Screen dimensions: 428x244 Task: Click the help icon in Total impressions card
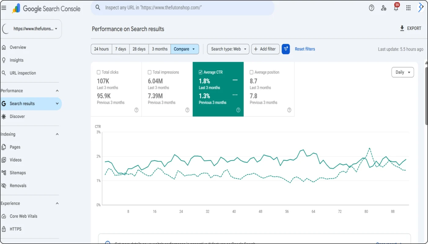[x=187, y=110]
